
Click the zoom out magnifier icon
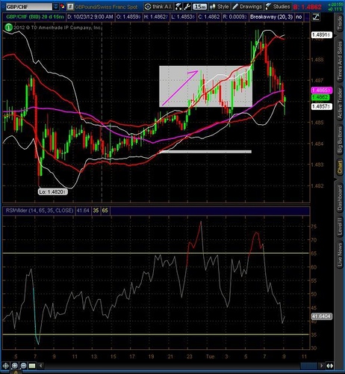tap(23, 366)
